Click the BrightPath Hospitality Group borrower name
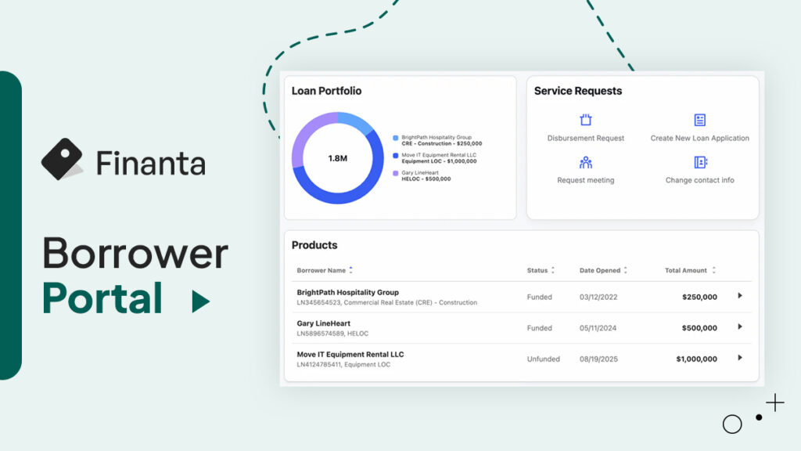Viewport: 801px width, 451px height. click(x=348, y=293)
